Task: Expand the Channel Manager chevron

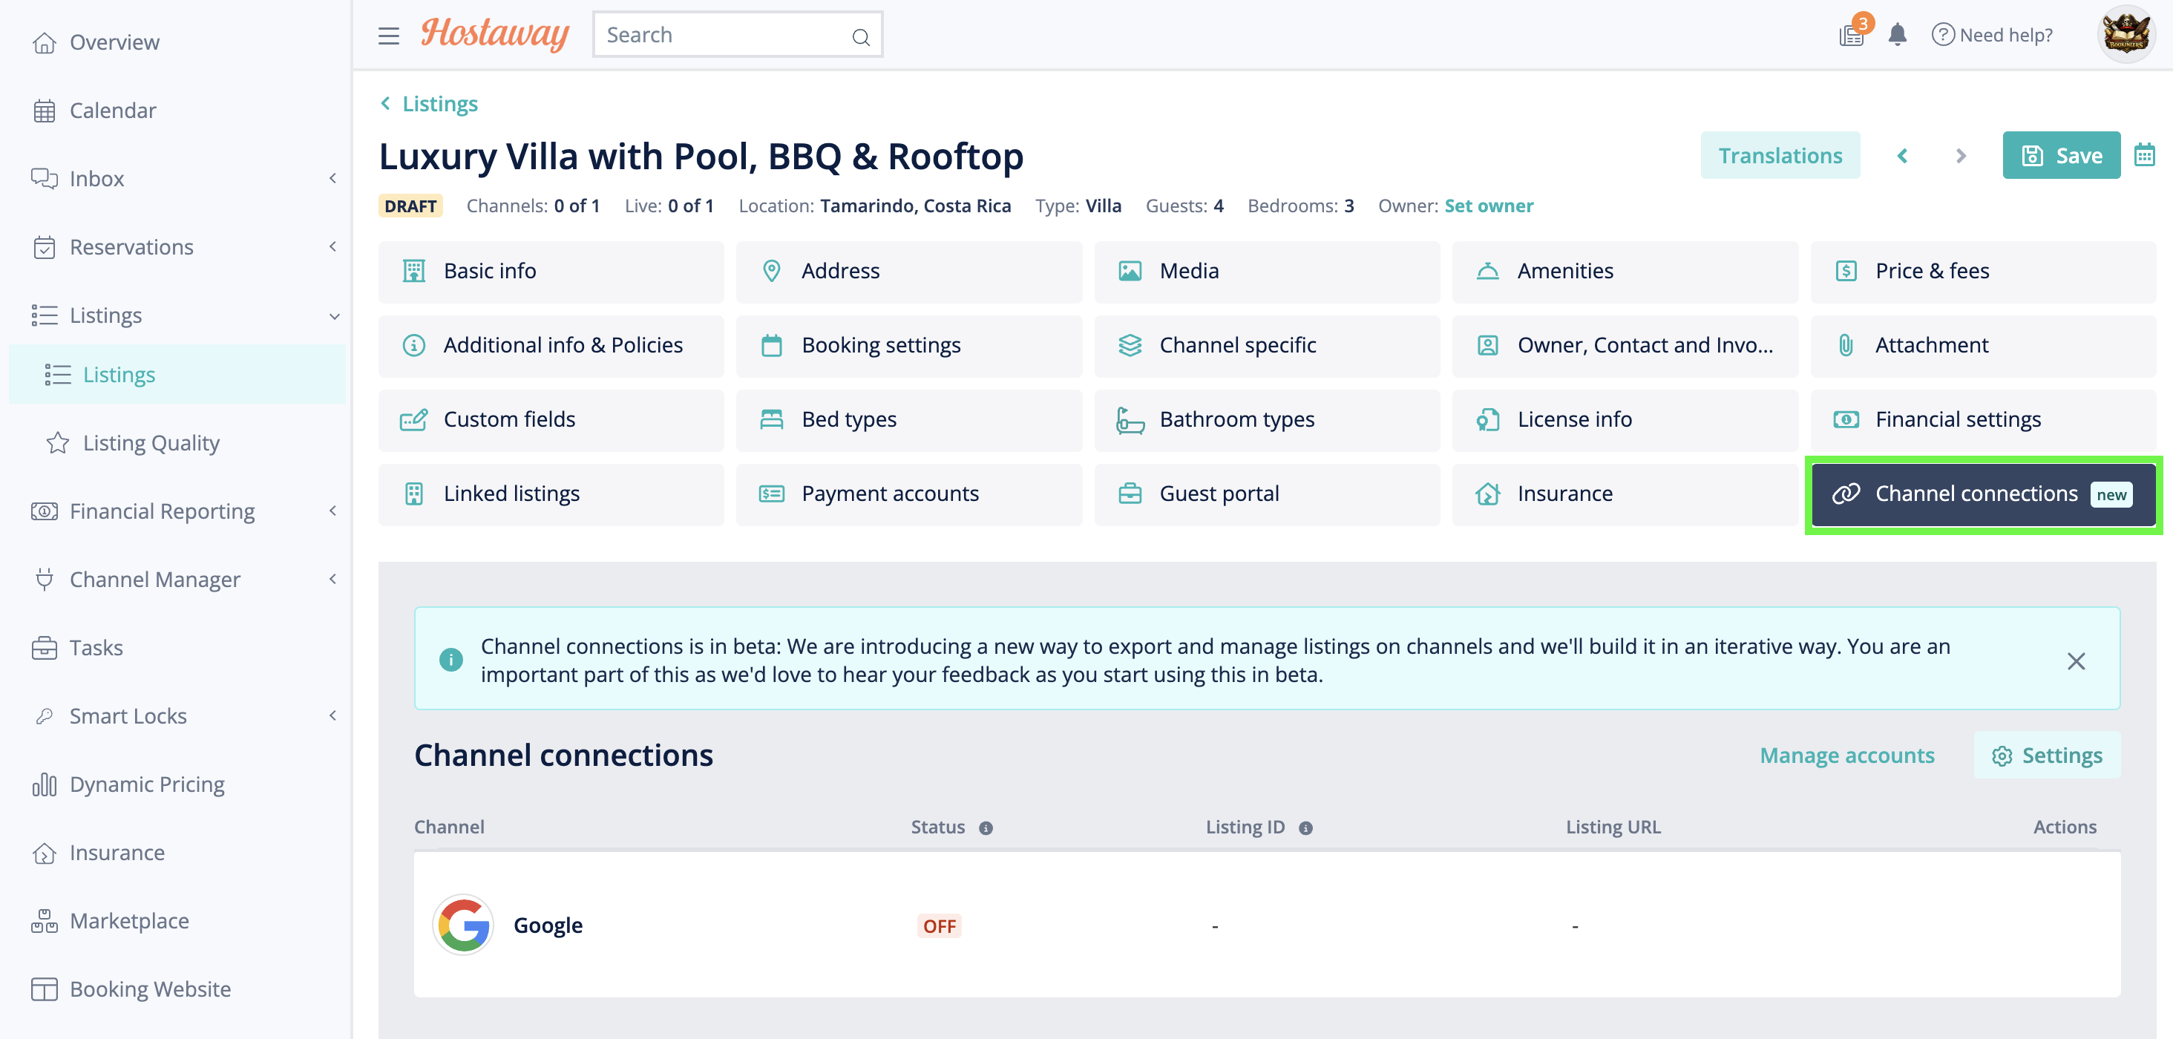Action: click(333, 579)
